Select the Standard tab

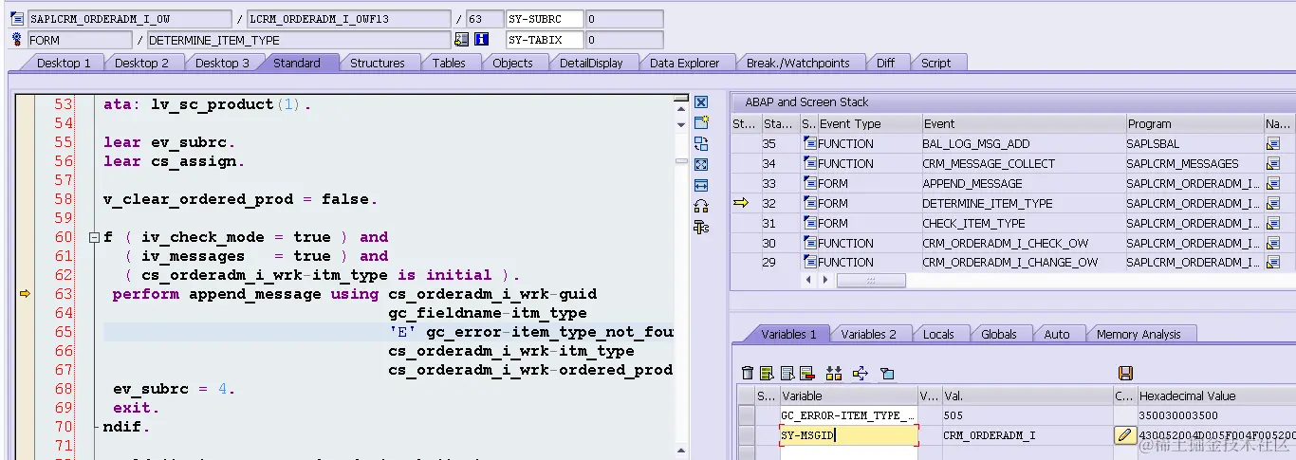pyautogui.click(x=297, y=63)
